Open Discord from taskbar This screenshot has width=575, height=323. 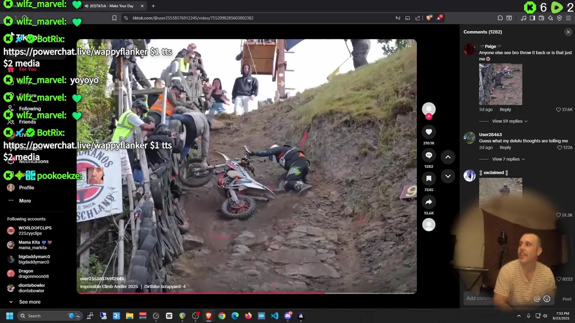coord(288,316)
